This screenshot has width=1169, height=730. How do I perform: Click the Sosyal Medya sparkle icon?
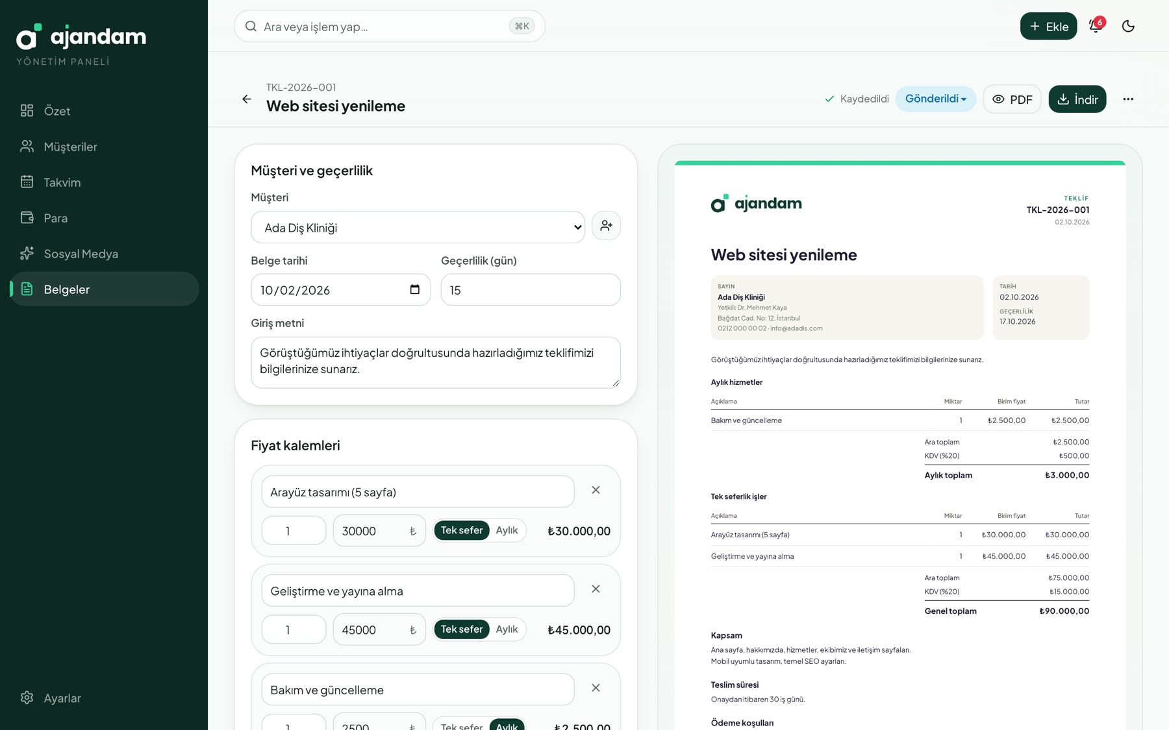(27, 253)
